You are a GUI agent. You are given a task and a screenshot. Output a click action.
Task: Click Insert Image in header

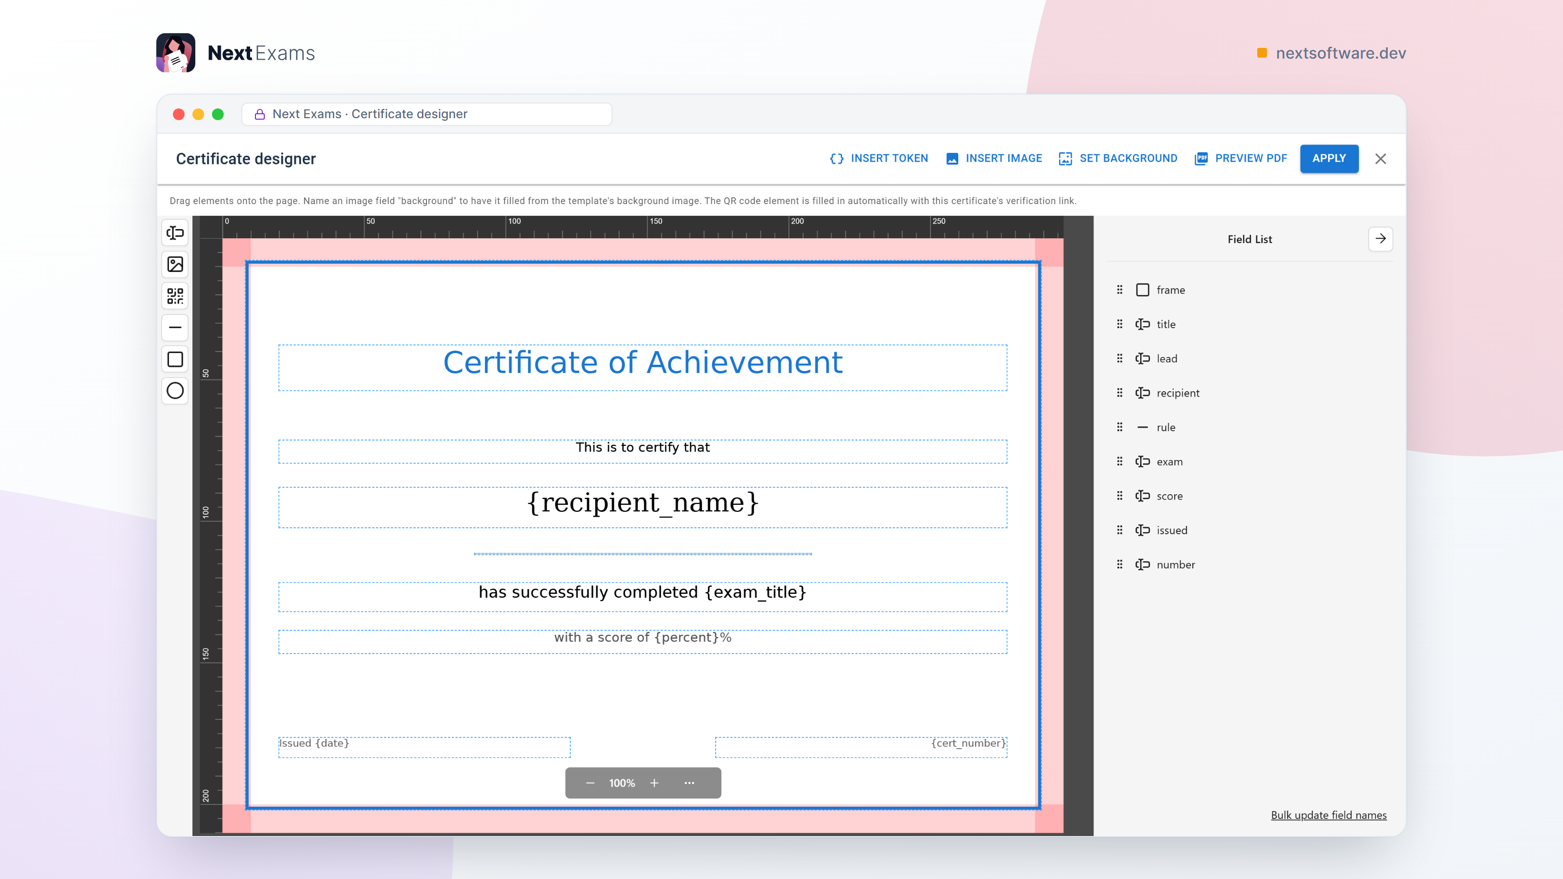994,158
